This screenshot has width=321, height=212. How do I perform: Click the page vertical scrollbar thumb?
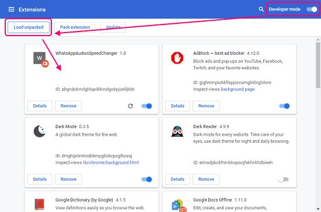tap(318, 65)
